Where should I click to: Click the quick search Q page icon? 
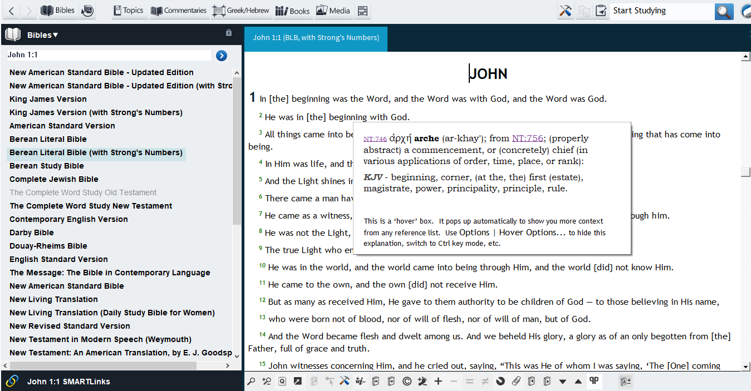point(282,382)
